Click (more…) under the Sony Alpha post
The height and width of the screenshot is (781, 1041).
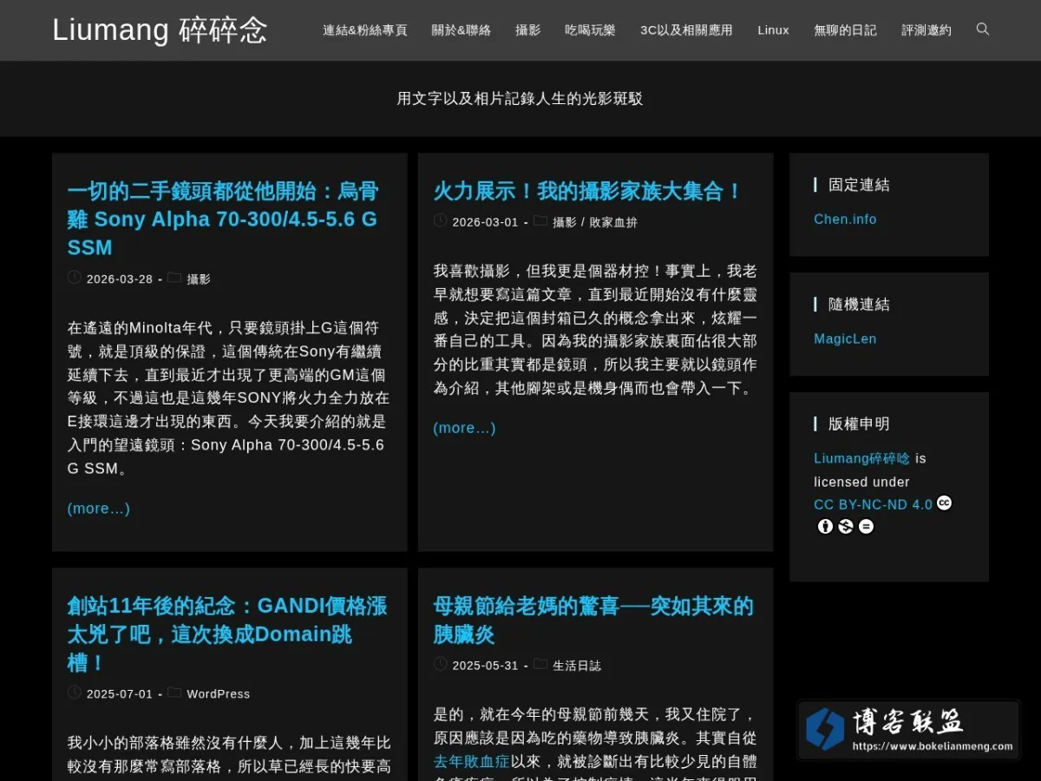tap(99, 509)
